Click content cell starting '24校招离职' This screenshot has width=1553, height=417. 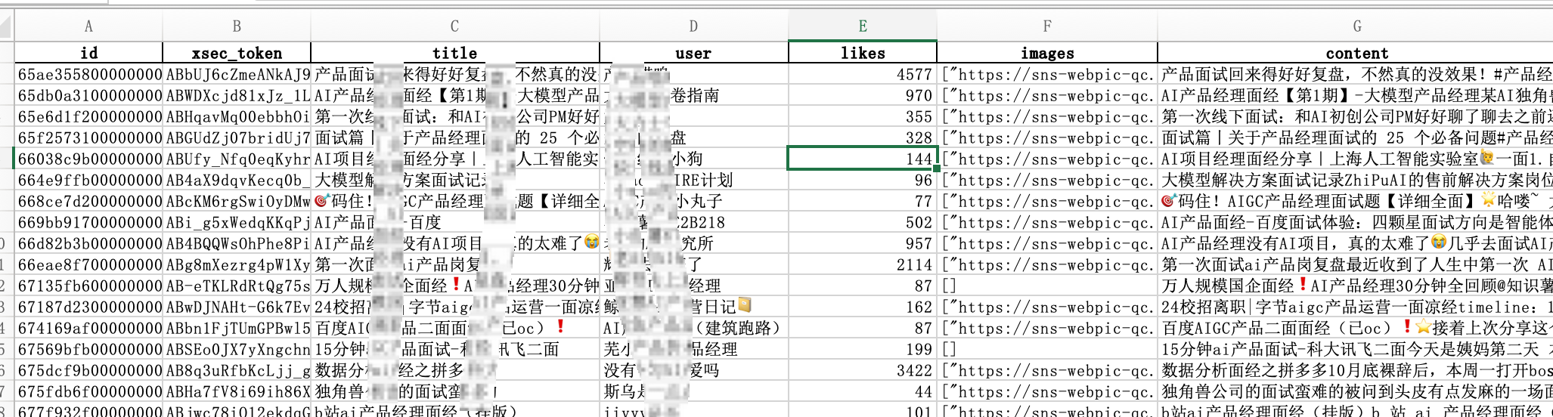coord(1356,307)
